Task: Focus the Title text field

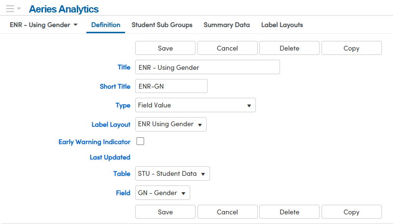Action: click(208, 67)
